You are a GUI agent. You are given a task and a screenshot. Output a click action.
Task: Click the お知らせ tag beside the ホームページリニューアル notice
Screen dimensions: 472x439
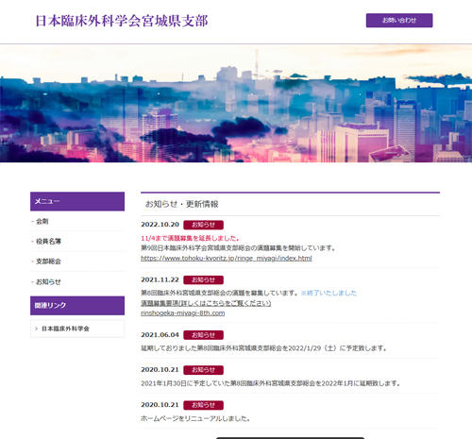pyautogui.click(x=203, y=405)
